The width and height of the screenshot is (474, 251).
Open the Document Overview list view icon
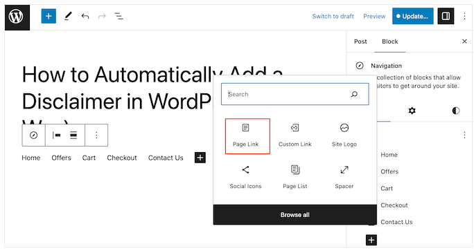(119, 17)
